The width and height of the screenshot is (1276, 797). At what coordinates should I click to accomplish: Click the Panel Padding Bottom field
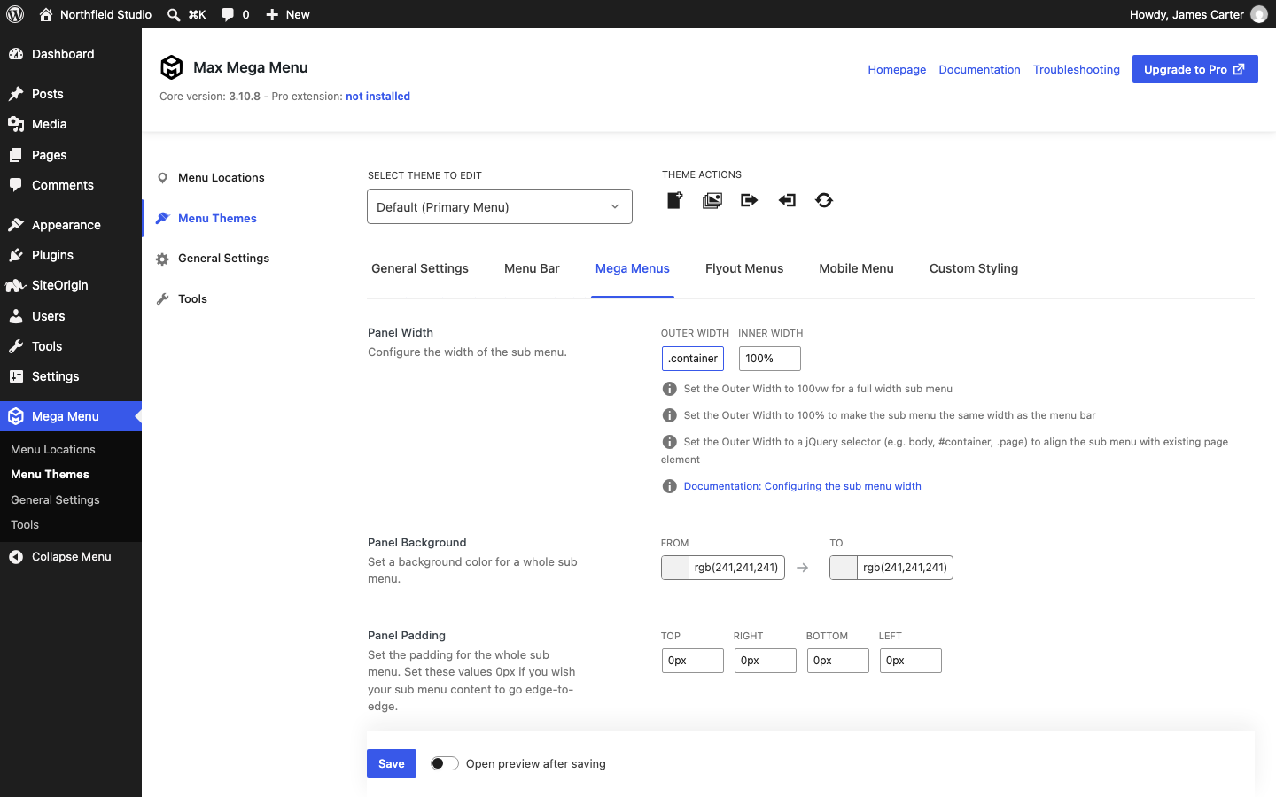click(838, 661)
